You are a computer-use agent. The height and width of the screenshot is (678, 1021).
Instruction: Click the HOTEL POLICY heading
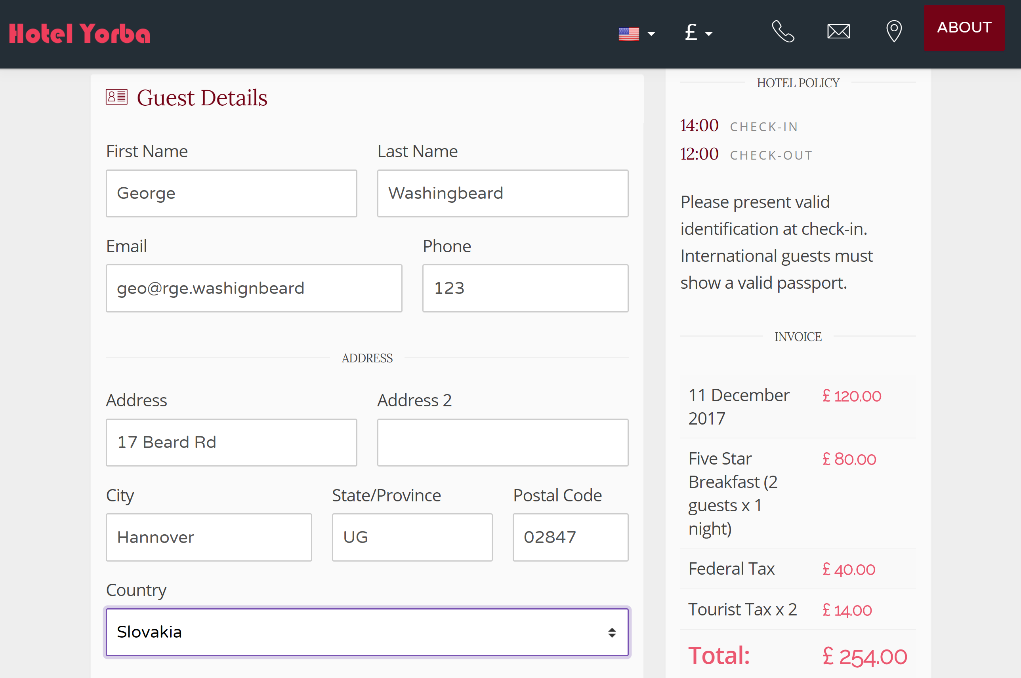tap(798, 83)
